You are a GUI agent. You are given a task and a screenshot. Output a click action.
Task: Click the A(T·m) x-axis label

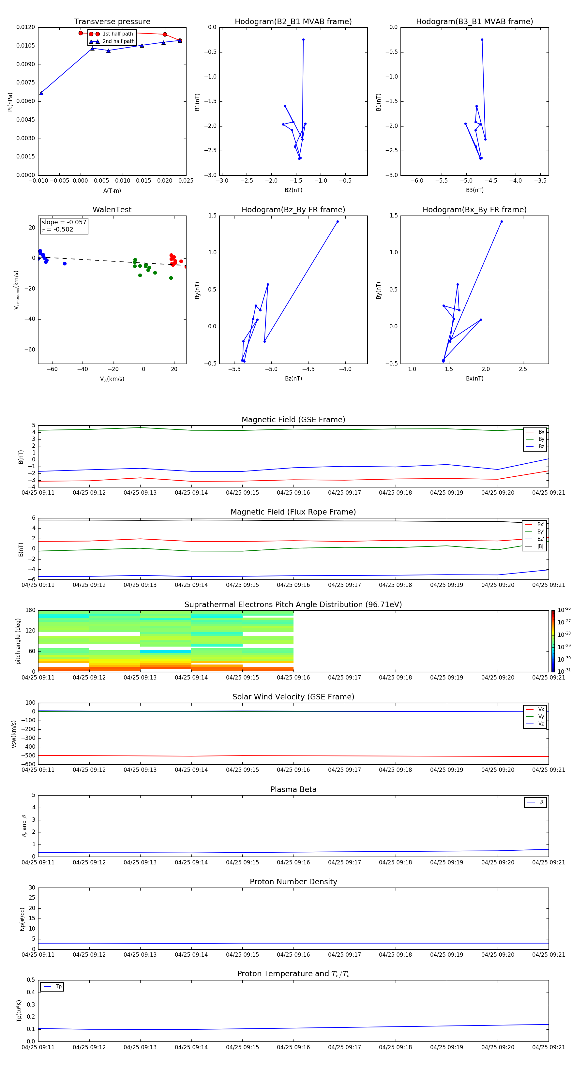pyautogui.click(x=112, y=190)
